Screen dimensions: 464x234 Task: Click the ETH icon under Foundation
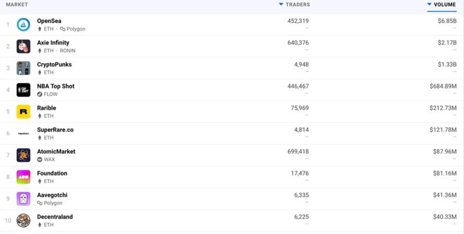[40, 181]
